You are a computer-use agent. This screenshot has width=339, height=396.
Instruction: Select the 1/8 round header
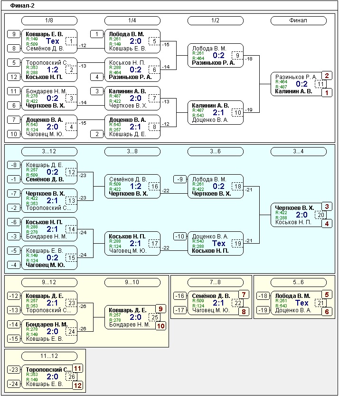tap(49, 20)
